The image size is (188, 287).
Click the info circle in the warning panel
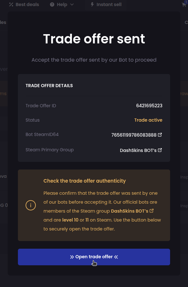tap(31, 205)
